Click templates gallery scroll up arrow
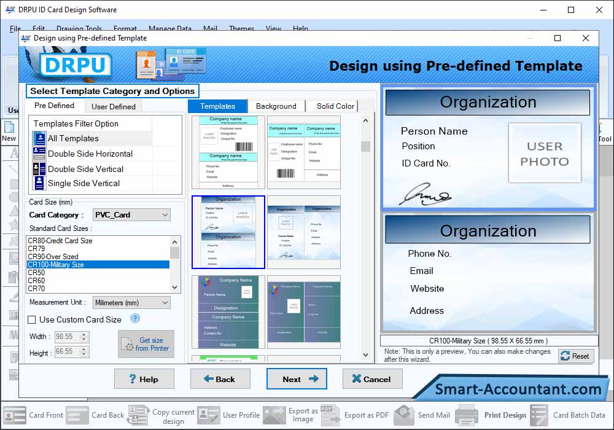The height and width of the screenshot is (430, 614). (x=365, y=120)
